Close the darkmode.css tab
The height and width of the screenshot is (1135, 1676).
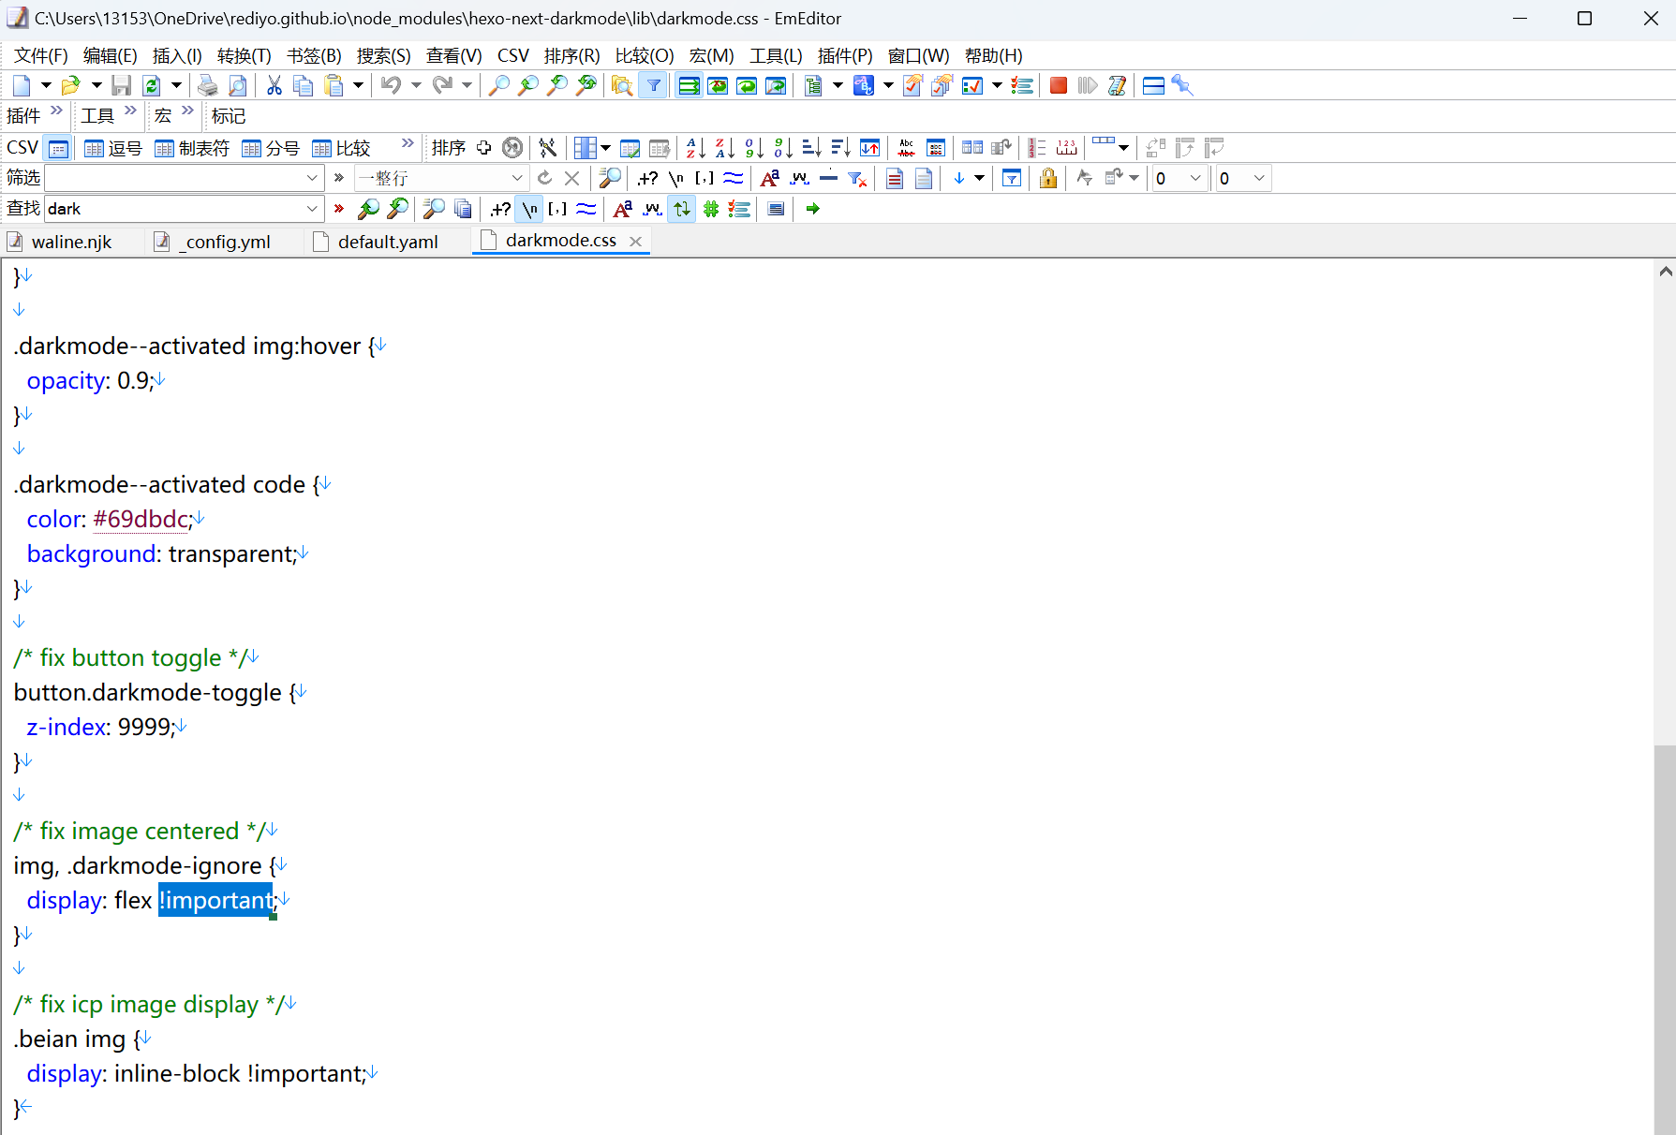coord(636,242)
